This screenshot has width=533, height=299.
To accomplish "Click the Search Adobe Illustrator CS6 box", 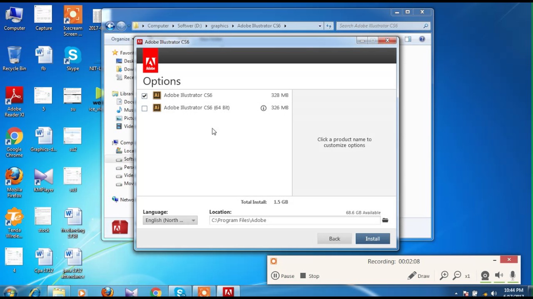I will click(383, 26).
